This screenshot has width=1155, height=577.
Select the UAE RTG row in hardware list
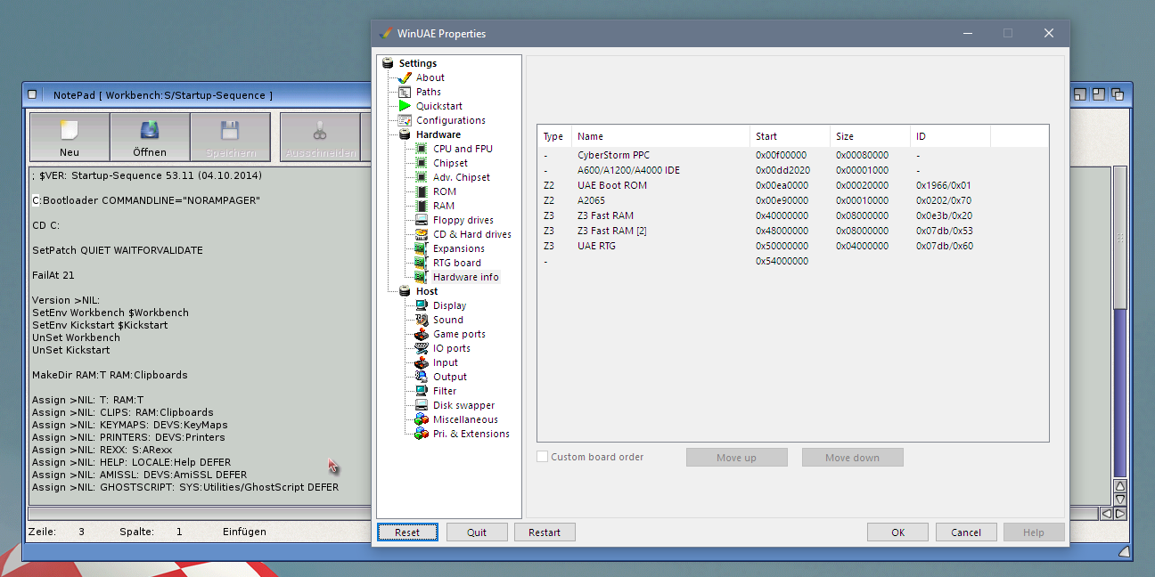[597, 246]
